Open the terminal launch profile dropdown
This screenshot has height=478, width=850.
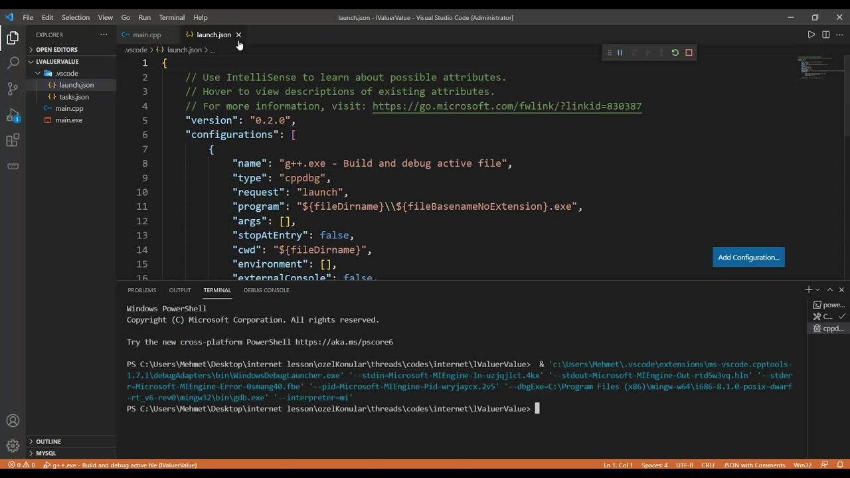coord(817,289)
